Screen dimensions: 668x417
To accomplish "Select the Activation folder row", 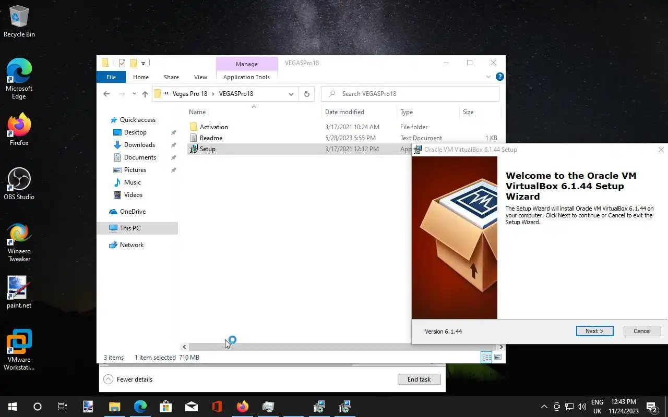I will 344,127.
